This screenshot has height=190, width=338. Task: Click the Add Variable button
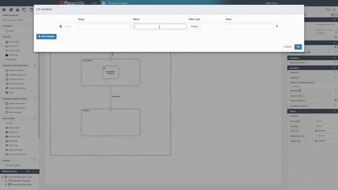[46, 36]
